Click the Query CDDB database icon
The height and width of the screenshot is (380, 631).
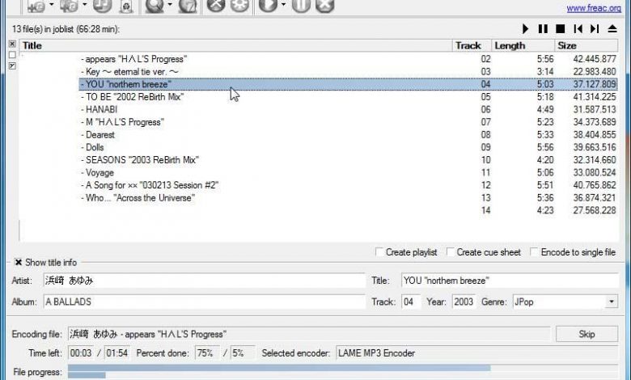coord(155,6)
